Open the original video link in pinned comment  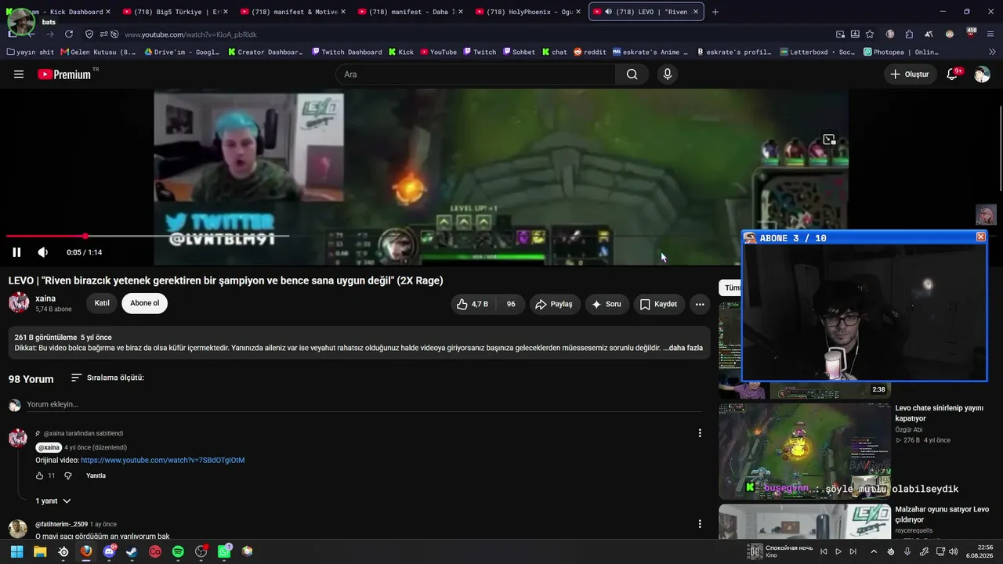point(163,461)
